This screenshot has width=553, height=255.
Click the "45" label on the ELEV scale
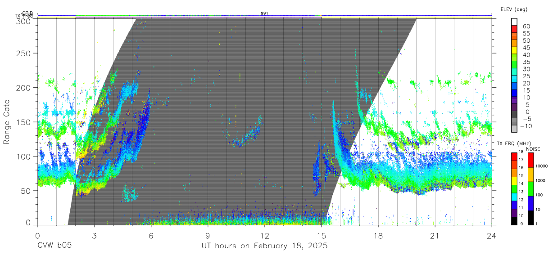tap(526, 48)
